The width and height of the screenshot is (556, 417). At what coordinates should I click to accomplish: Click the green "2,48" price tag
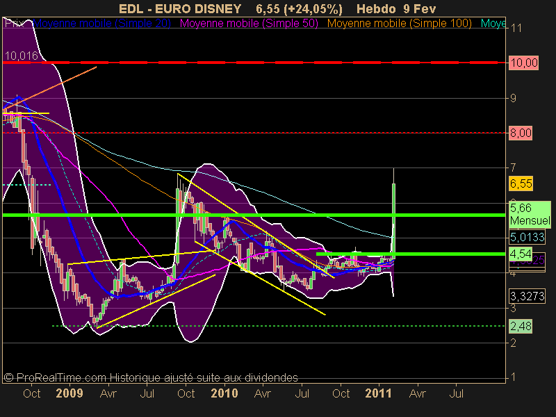[x=521, y=326]
